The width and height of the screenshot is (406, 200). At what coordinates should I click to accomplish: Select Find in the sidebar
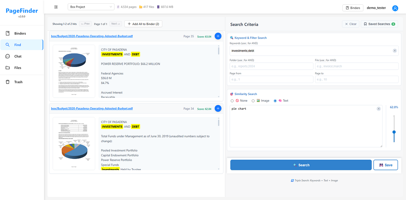(22, 45)
